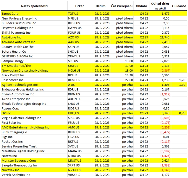Click Ross Stores guidance value 1,20
Screen dimensions: 188x178
(182, 80)
